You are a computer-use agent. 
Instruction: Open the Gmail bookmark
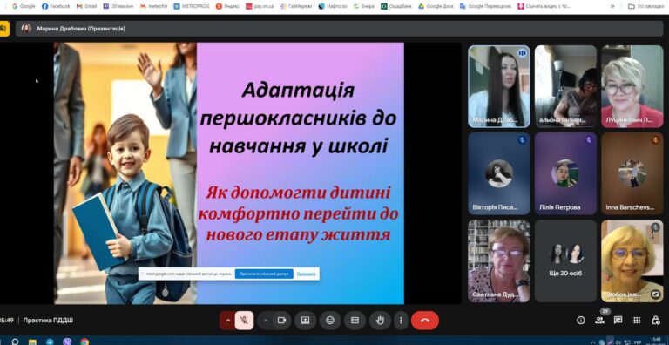pos(86,6)
